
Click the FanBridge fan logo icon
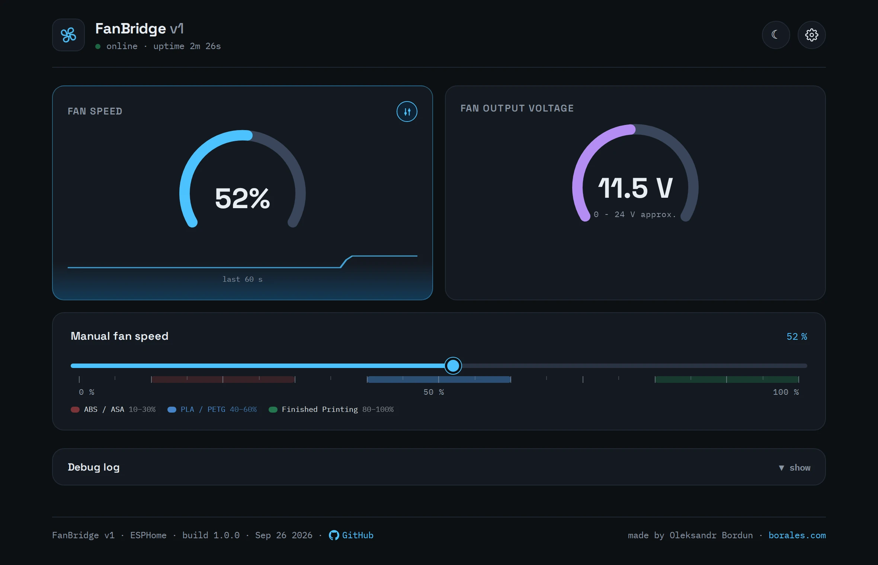click(68, 35)
